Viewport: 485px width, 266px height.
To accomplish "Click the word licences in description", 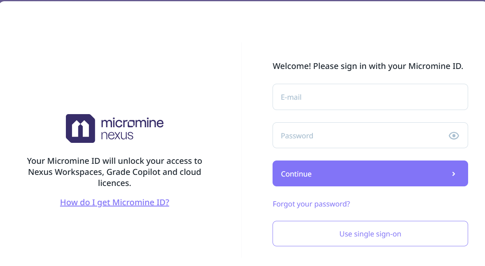I will (x=114, y=183).
